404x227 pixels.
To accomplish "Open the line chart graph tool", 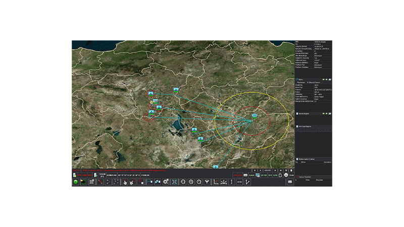I will [x=216, y=182].
